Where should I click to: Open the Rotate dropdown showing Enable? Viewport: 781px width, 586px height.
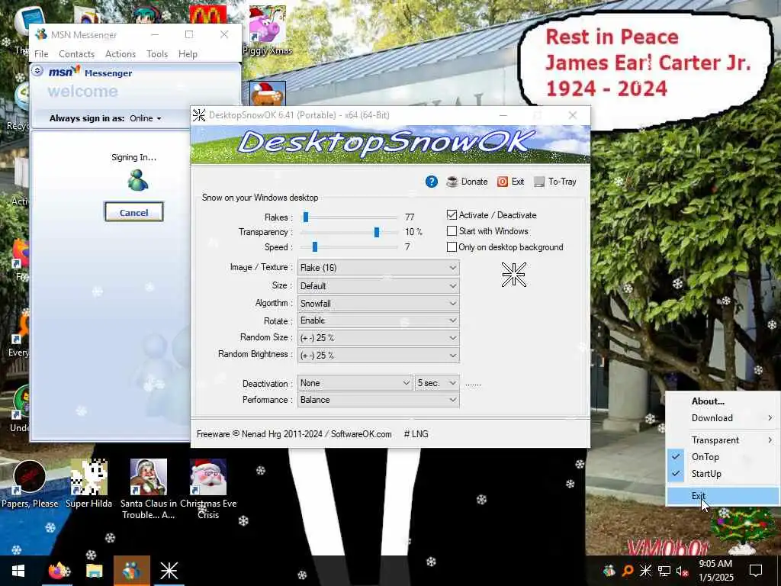[x=378, y=320]
